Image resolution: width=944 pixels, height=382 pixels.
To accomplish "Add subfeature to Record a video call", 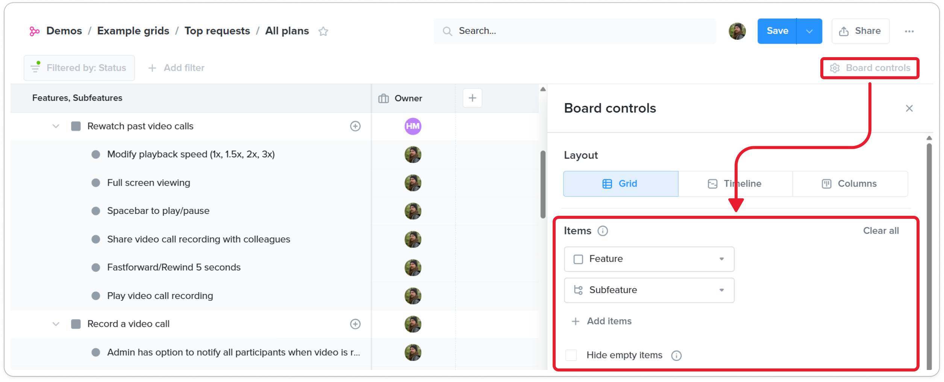I will pyautogui.click(x=355, y=324).
